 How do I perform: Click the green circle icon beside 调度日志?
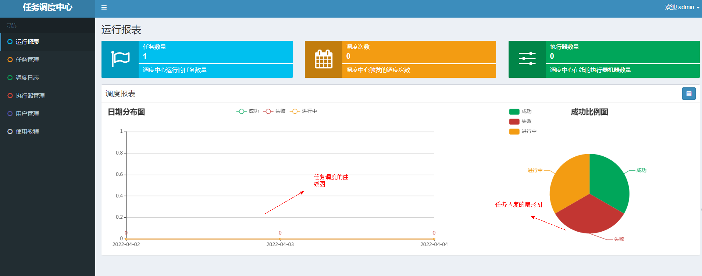click(10, 77)
